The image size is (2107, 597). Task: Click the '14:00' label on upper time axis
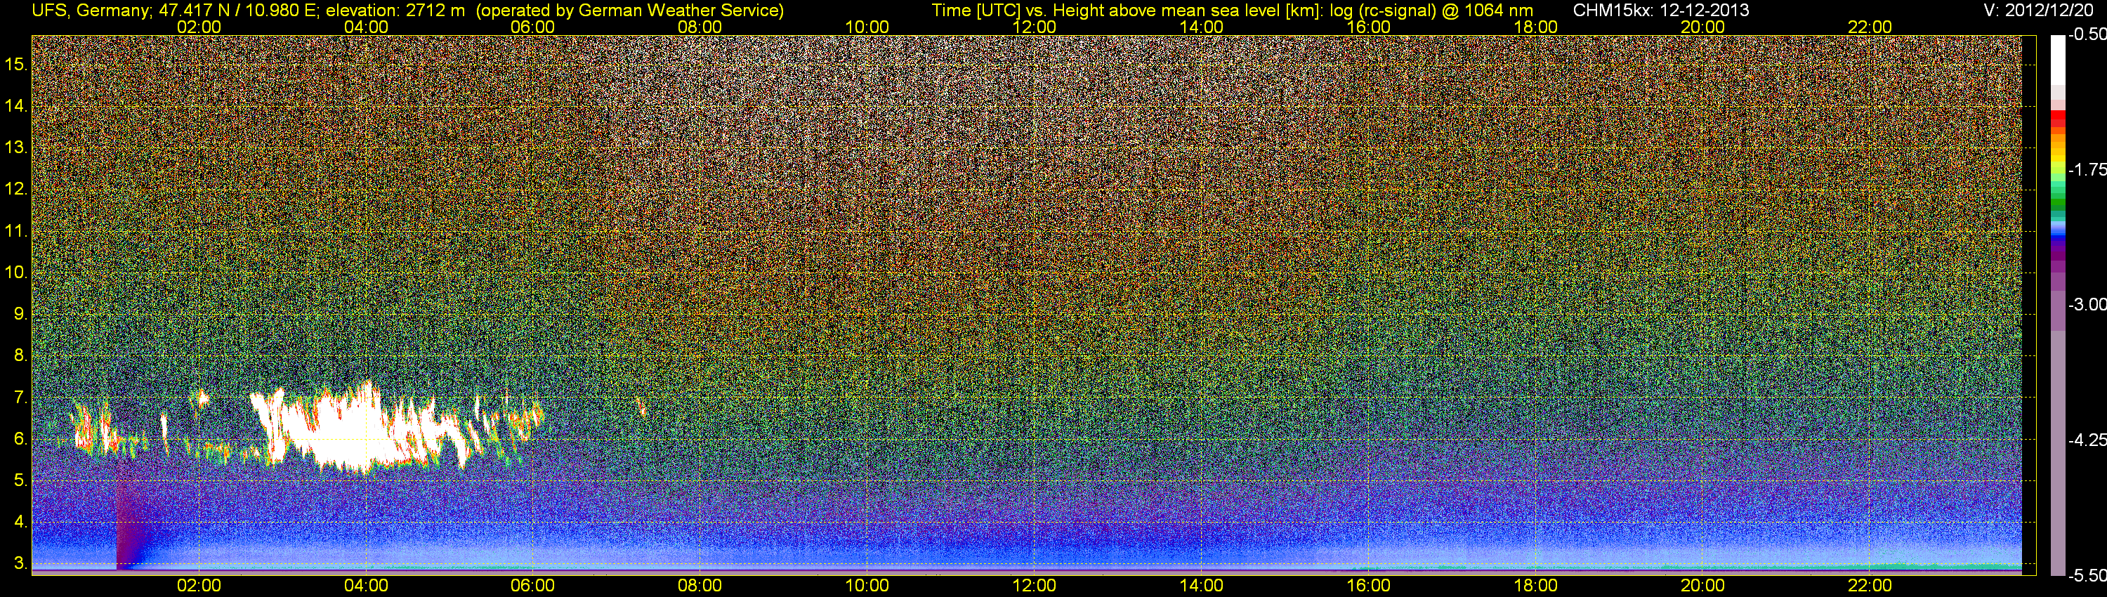coord(1202,27)
